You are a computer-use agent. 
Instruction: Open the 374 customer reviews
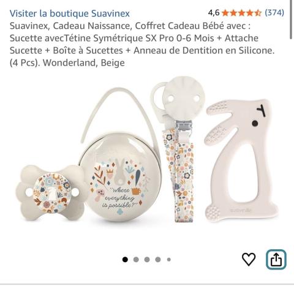[x=274, y=13]
